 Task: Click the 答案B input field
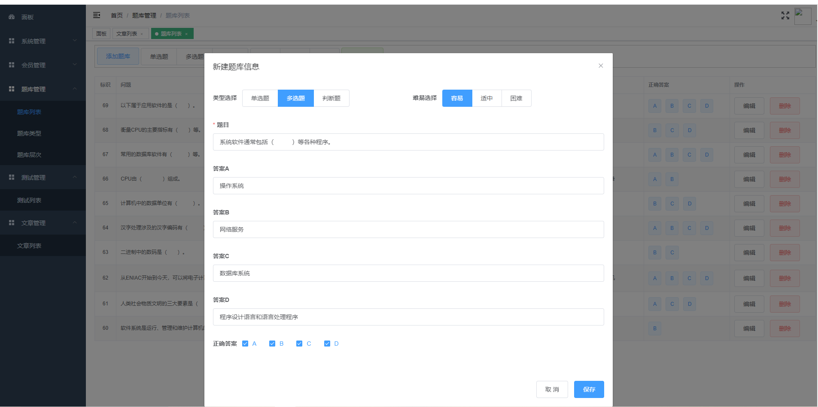click(408, 229)
